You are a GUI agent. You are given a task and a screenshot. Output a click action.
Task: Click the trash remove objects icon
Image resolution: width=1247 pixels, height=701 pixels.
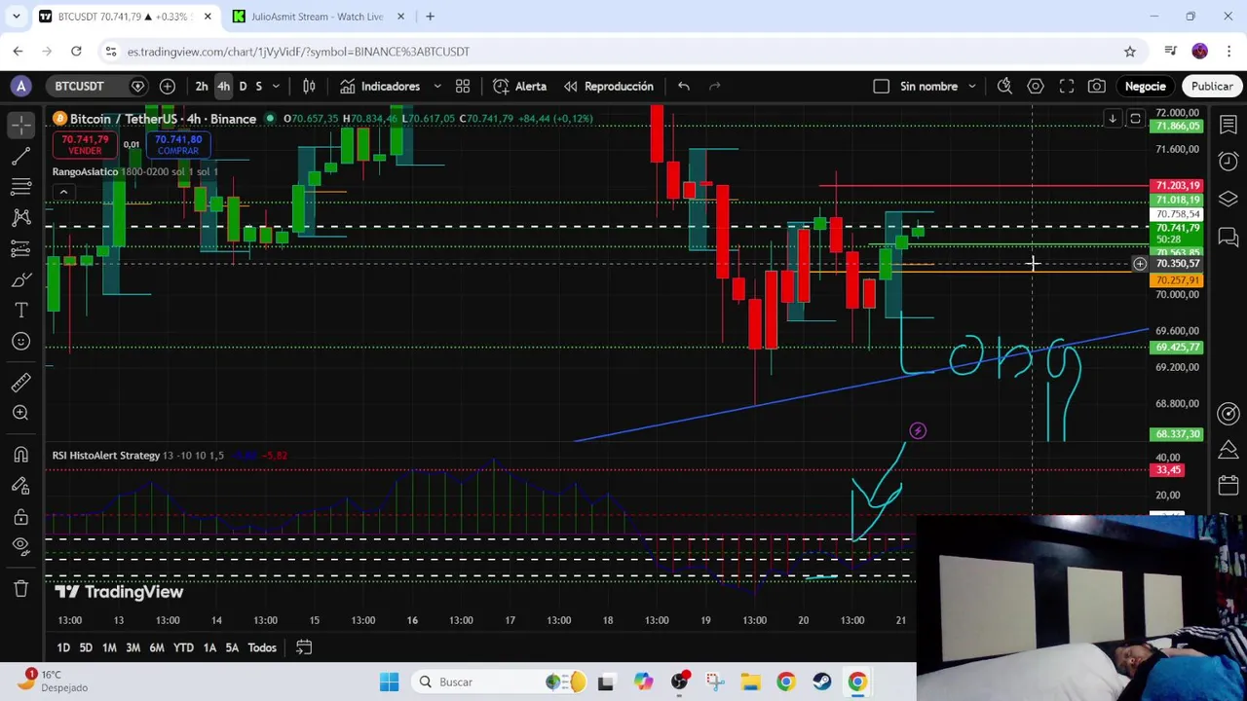click(21, 588)
